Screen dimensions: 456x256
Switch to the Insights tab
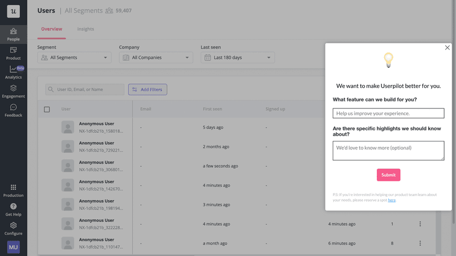coord(85,29)
